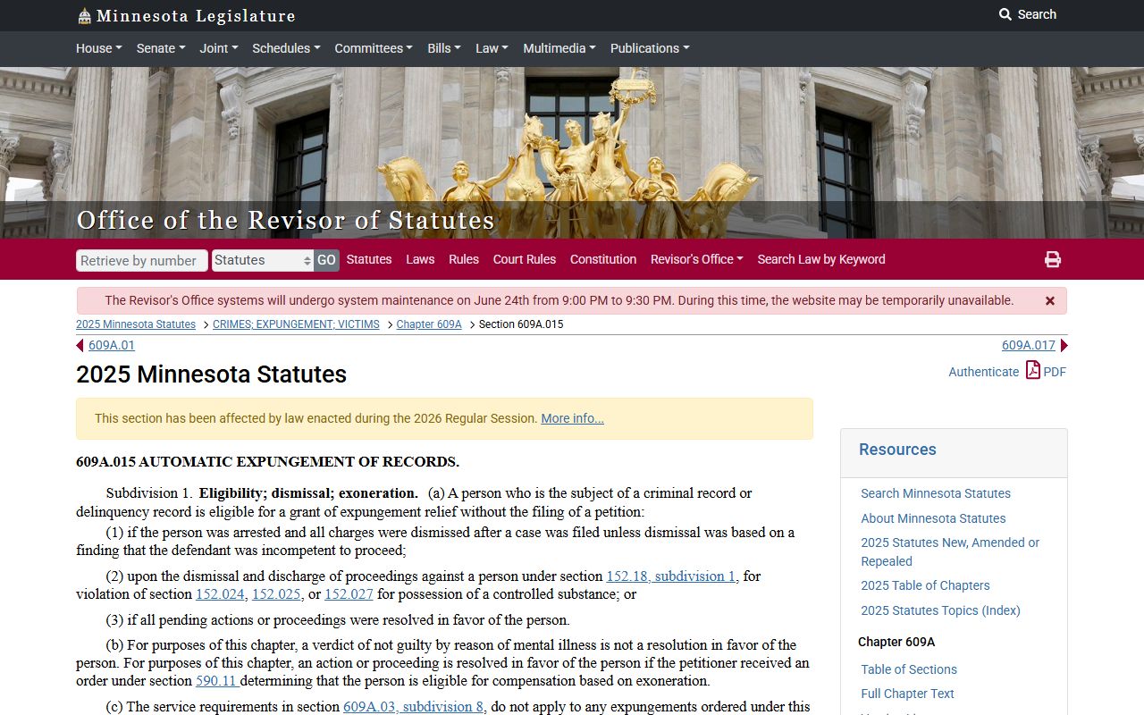Open the 152.027 statute link
The width and height of the screenshot is (1144, 715).
coord(349,594)
